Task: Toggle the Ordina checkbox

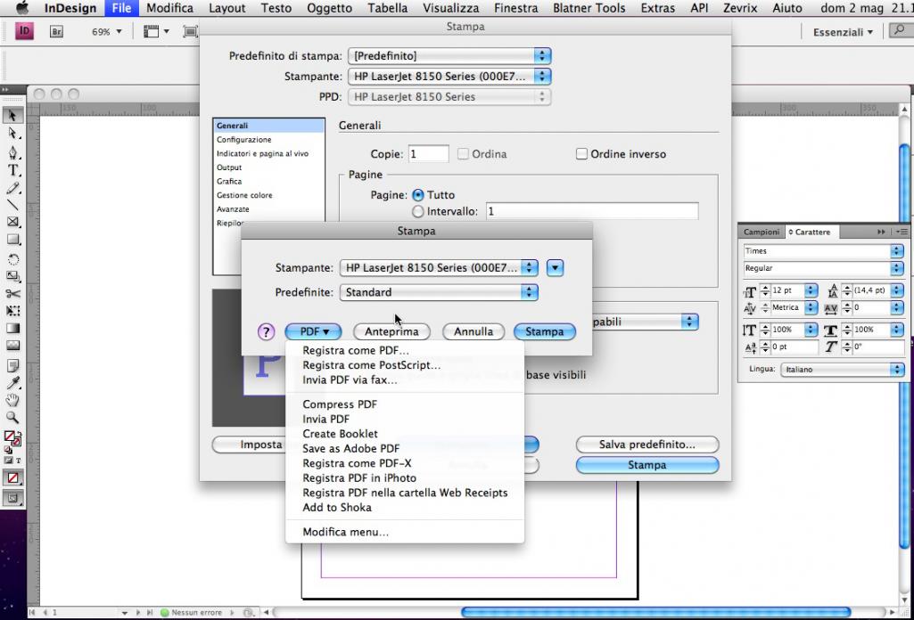Action: 463,154
